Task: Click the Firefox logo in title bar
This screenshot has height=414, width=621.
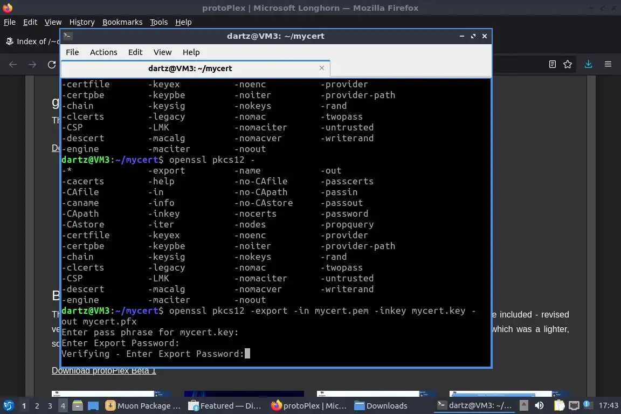Action: [x=7, y=8]
